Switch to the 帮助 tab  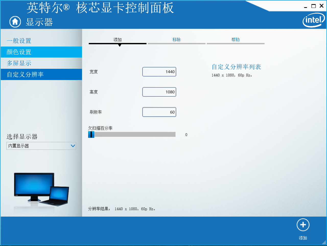[236, 40]
